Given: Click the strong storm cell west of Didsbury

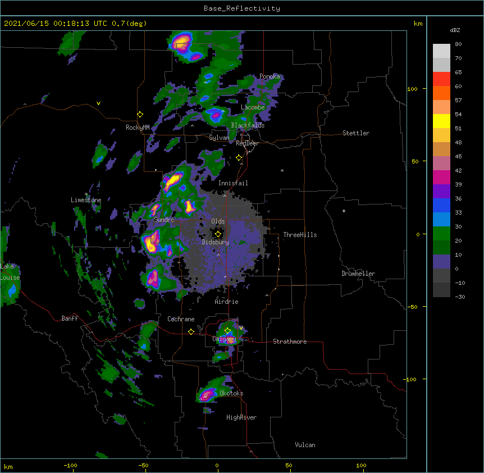Looking at the screenshot, I should point(152,242).
